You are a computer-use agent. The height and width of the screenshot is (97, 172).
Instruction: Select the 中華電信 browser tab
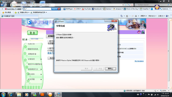click(x=20, y=16)
